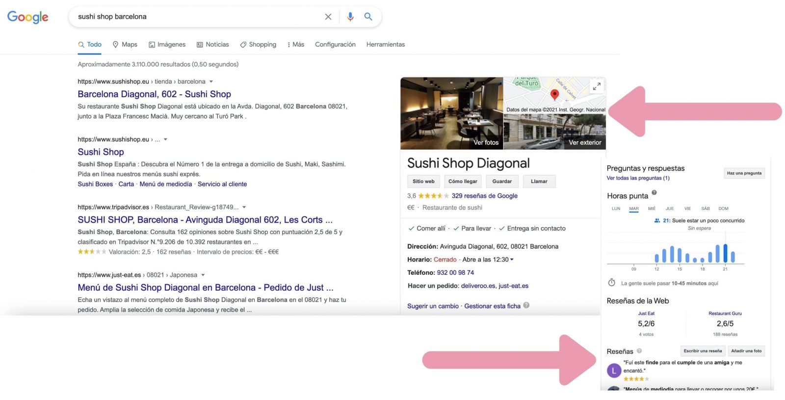Click the stopwatch icon near visit duration
The image size is (785, 400).
click(x=612, y=283)
